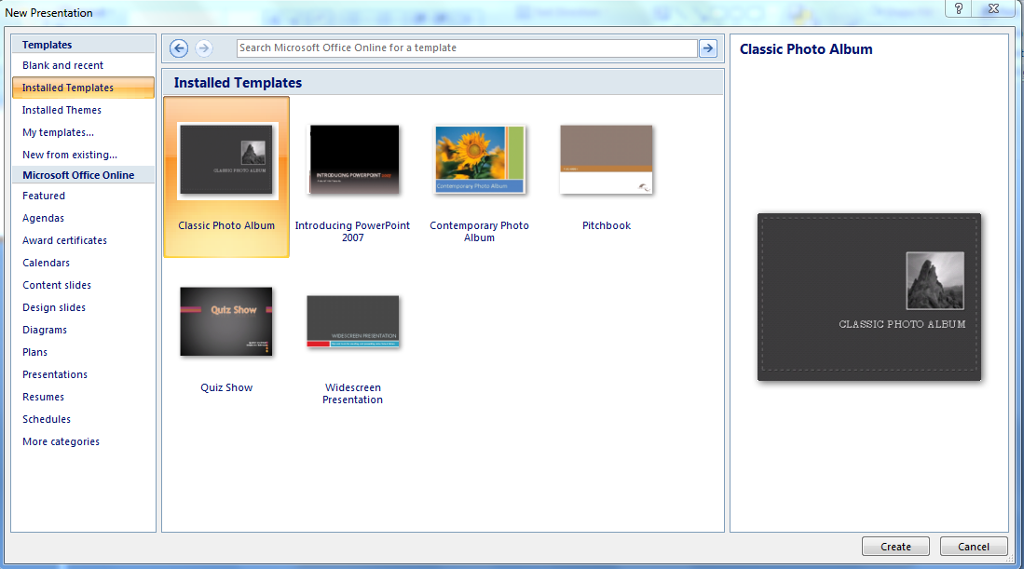
Task: Select the Pitchbook template thumbnail
Action: pos(606,160)
